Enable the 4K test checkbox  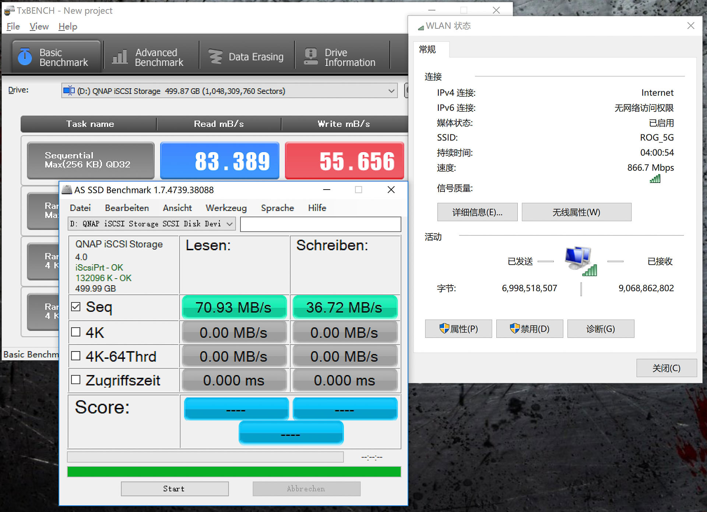[x=76, y=332]
